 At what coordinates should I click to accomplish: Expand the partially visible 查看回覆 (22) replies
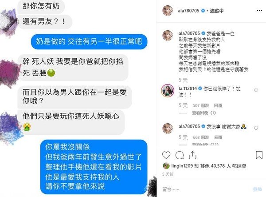click(205, 144)
